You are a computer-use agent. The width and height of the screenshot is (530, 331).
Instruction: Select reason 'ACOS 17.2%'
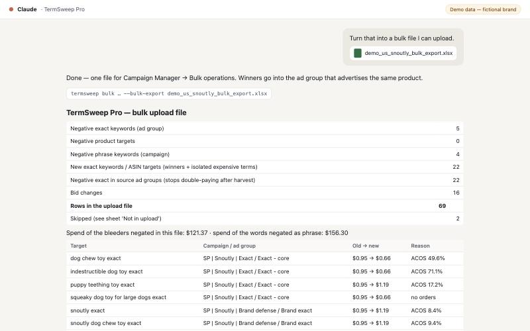tap(427, 285)
